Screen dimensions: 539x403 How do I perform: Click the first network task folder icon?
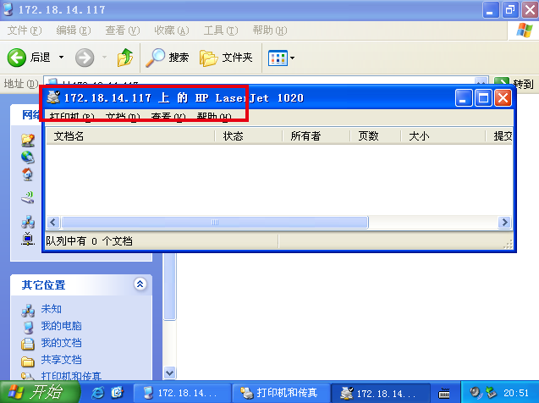28,140
